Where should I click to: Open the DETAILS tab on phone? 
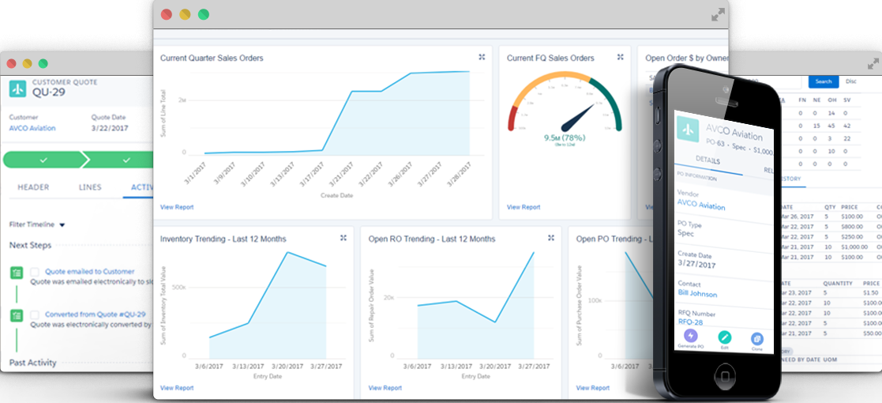coord(707,161)
